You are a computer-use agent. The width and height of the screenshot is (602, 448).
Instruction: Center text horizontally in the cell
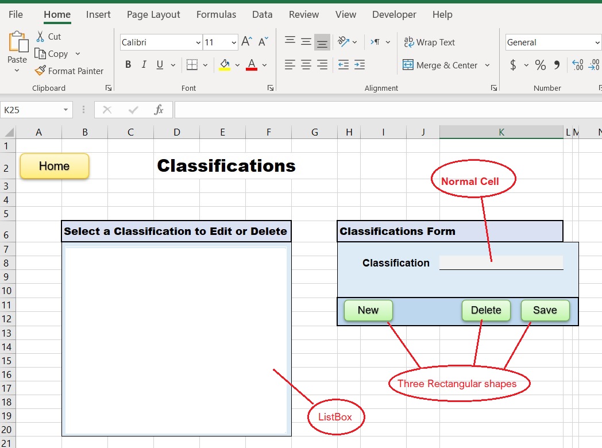click(306, 64)
